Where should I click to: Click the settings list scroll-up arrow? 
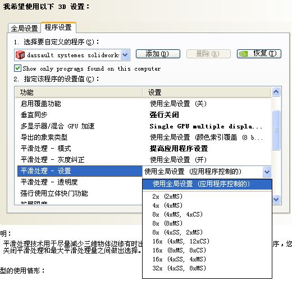[276, 92]
